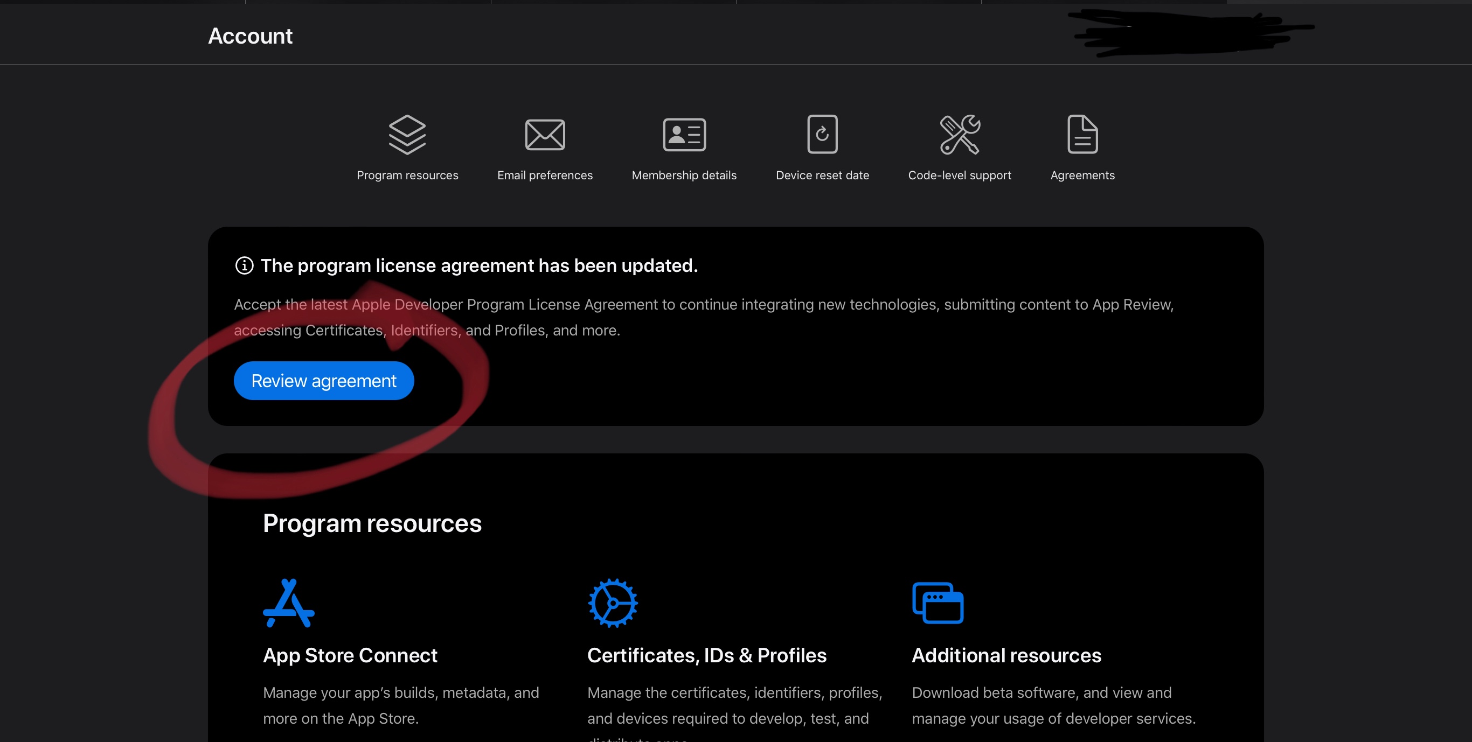Viewport: 1472px width, 742px height.
Task: Click the Certificates gear icon
Action: [x=613, y=603]
